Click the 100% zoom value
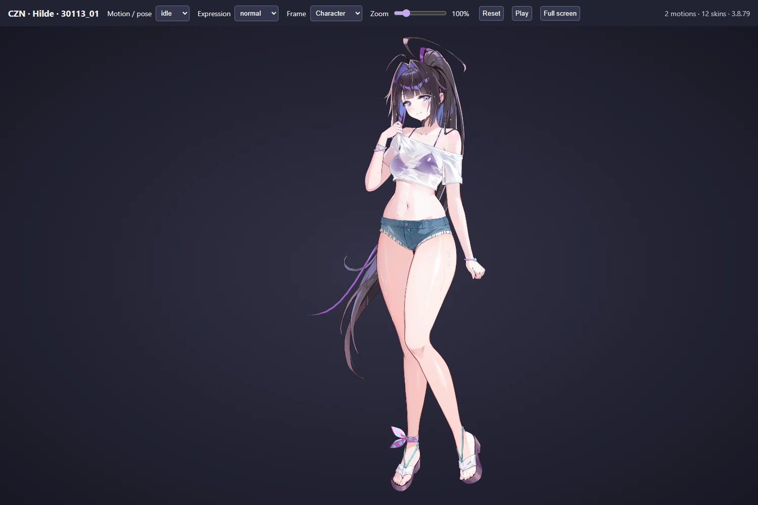758x505 pixels. [x=460, y=14]
